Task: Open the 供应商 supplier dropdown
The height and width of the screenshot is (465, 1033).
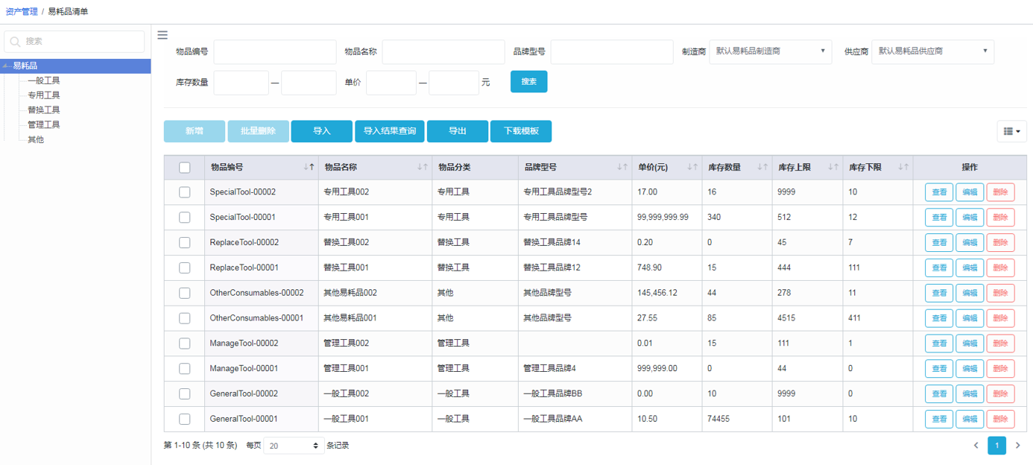Action: (932, 51)
